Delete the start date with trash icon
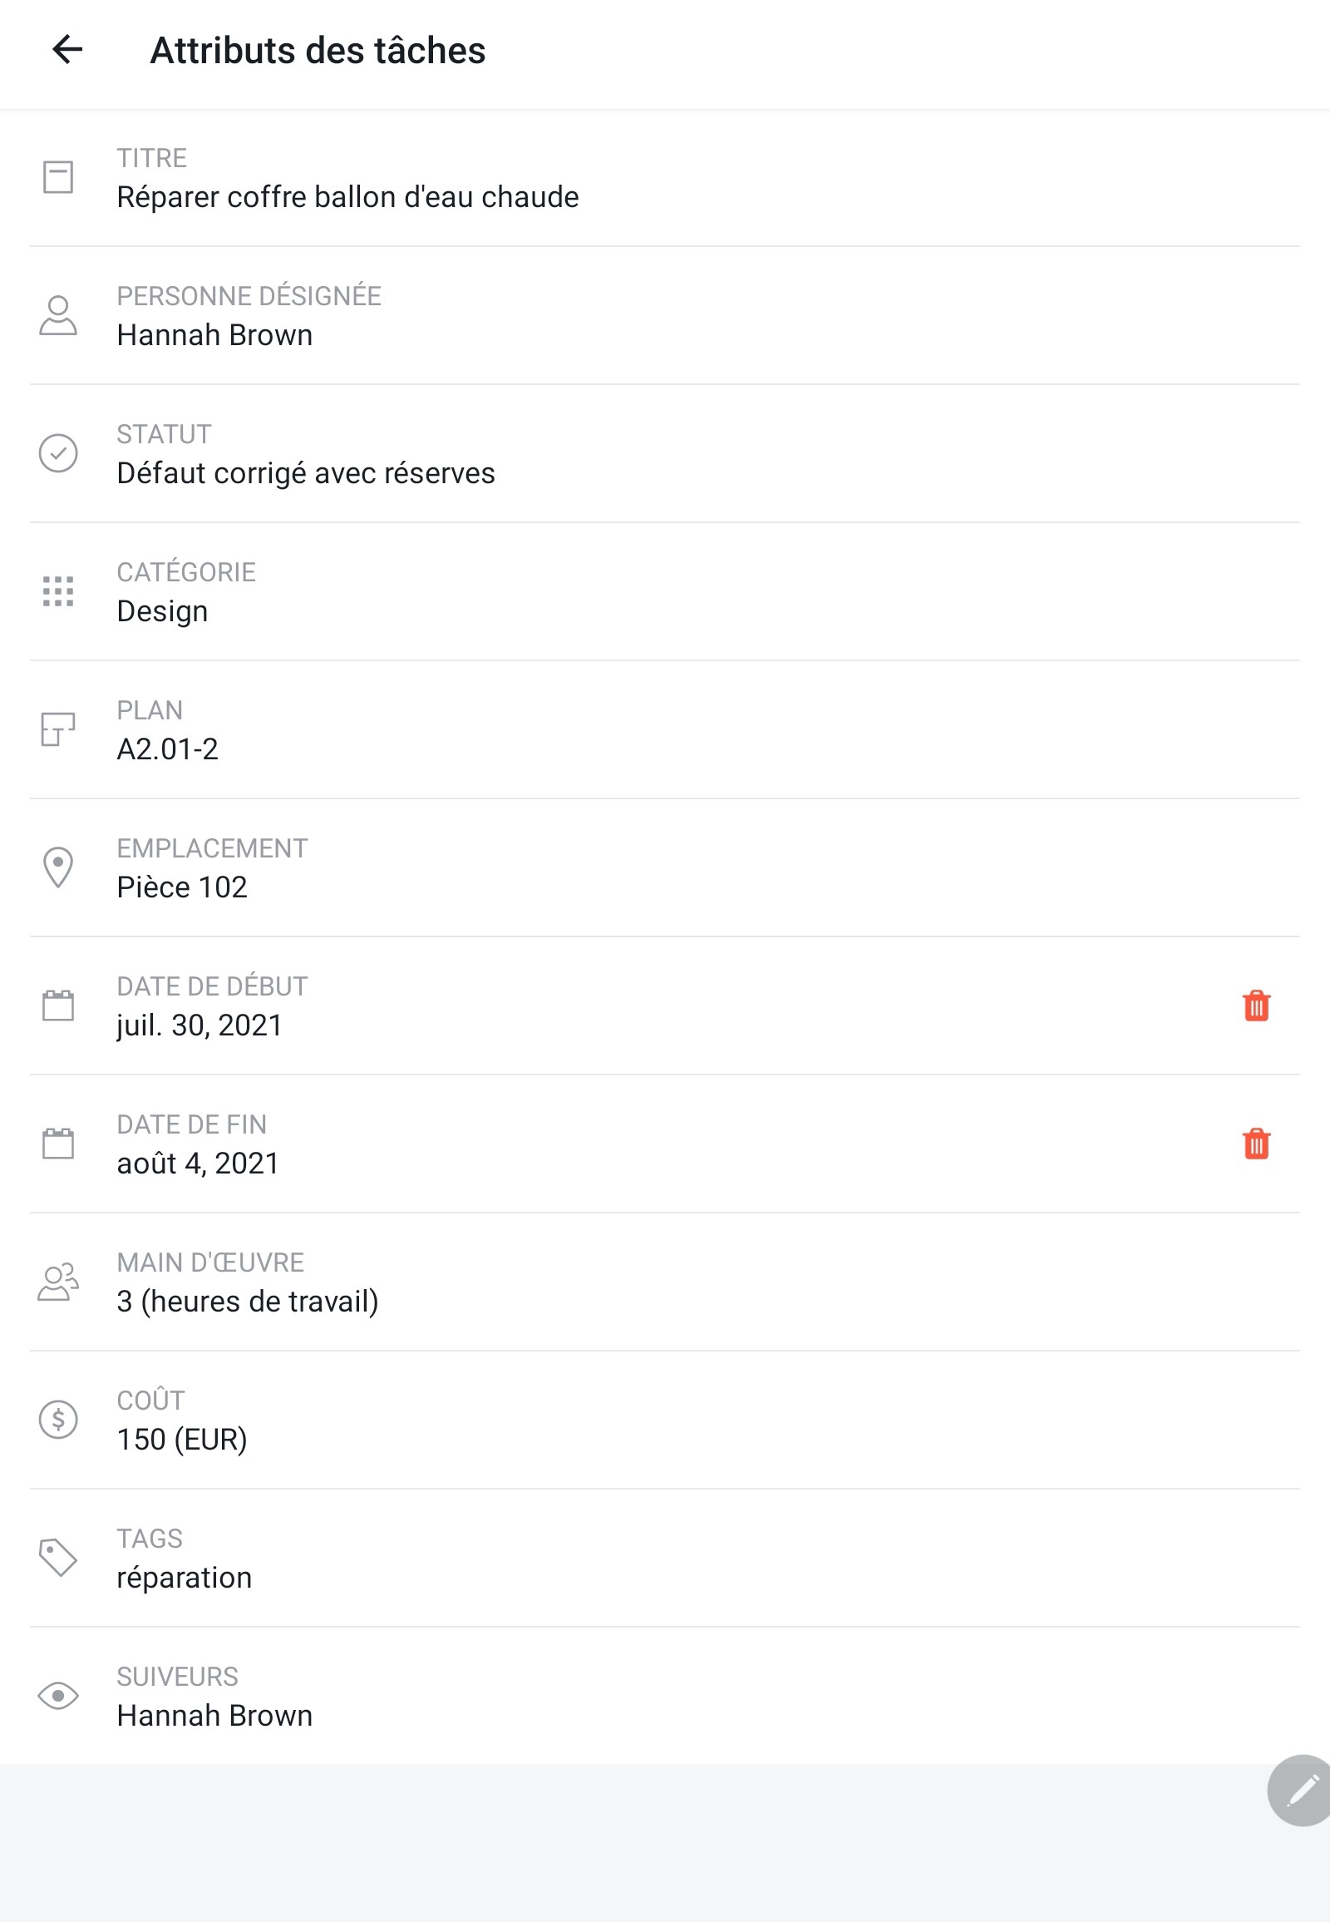1330x1922 pixels. click(x=1256, y=1005)
